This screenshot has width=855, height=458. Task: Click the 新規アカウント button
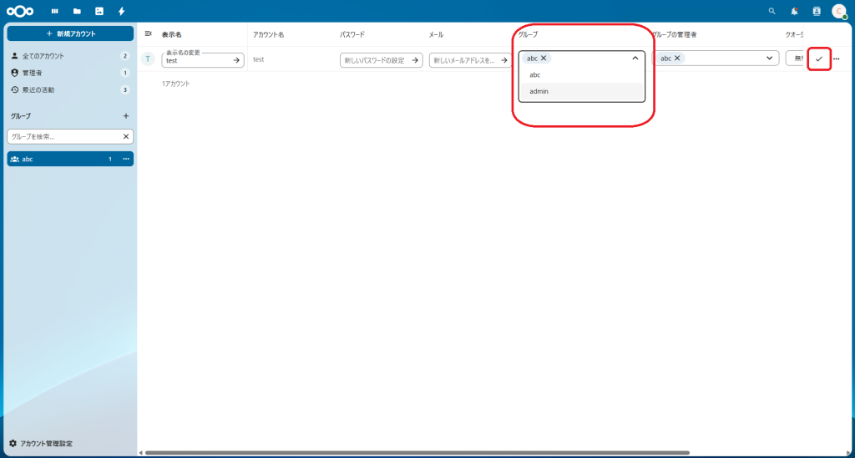[x=70, y=33]
